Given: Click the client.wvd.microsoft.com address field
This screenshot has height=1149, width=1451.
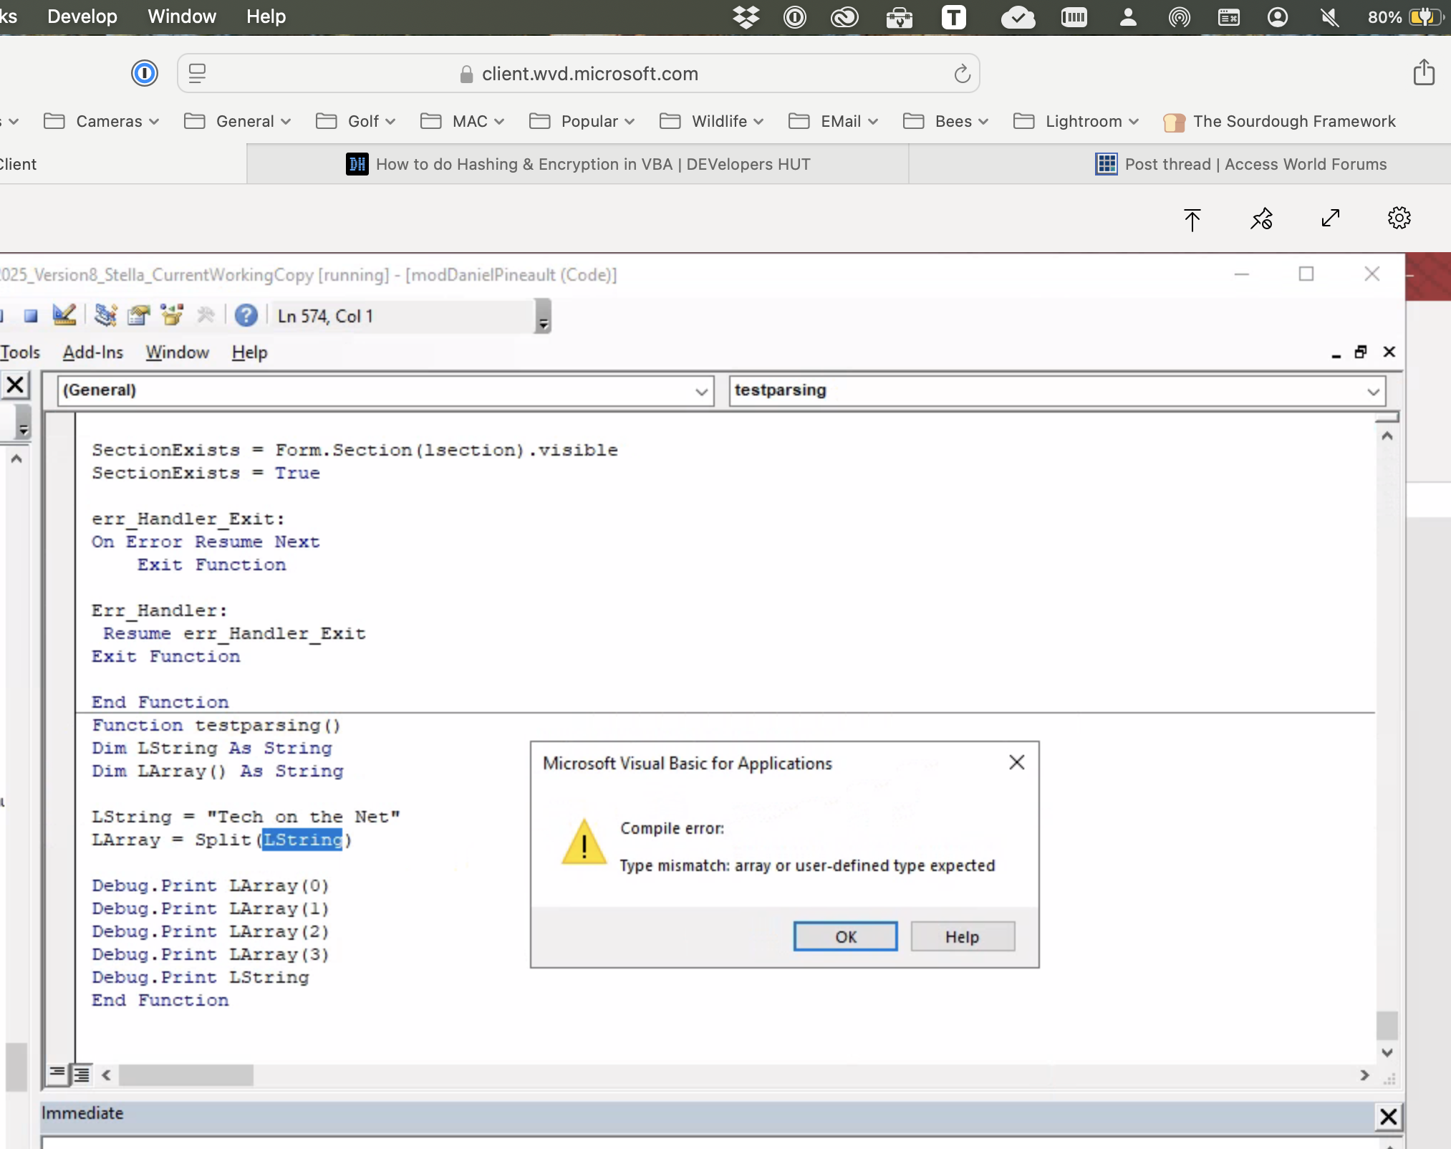Looking at the screenshot, I should pyautogui.click(x=578, y=73).
